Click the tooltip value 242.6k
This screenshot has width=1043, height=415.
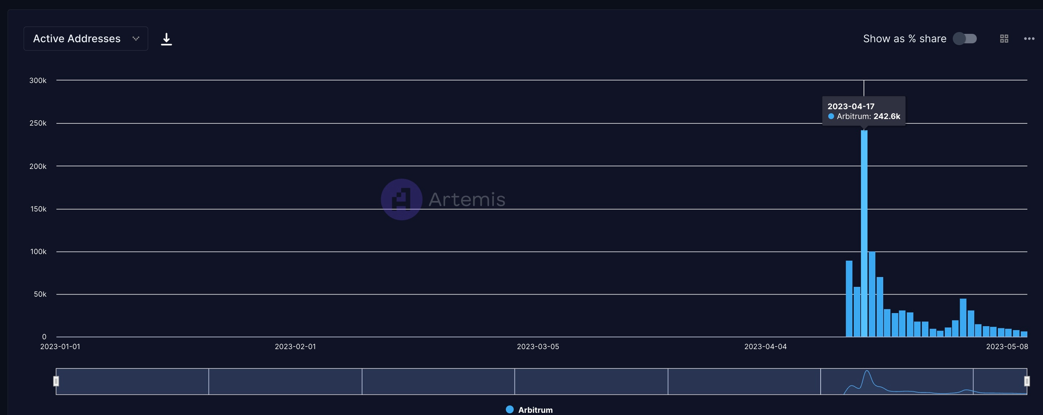[887, 116]
